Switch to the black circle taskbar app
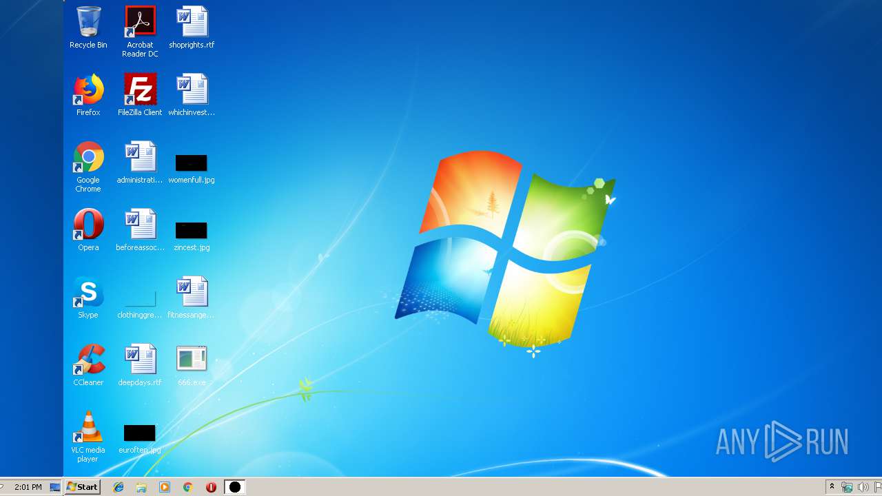This screenshot has width=882, height=496. tap(235, 487)
